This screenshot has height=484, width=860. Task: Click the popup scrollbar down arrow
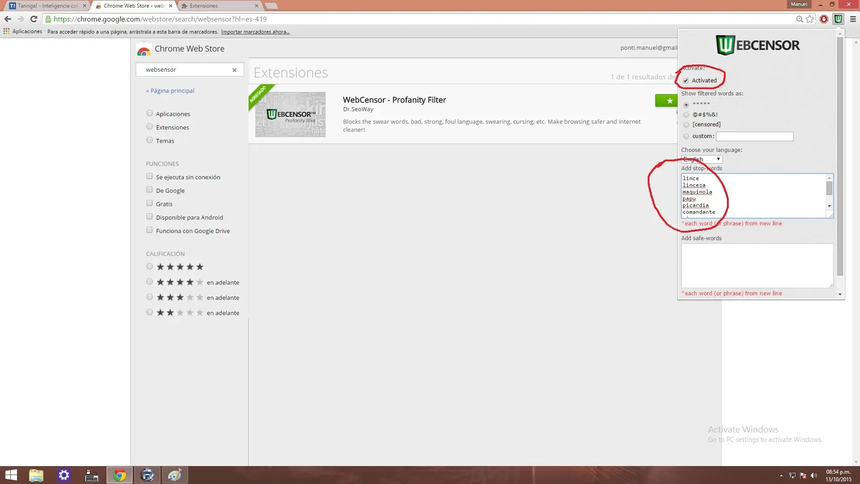point(840,294)
